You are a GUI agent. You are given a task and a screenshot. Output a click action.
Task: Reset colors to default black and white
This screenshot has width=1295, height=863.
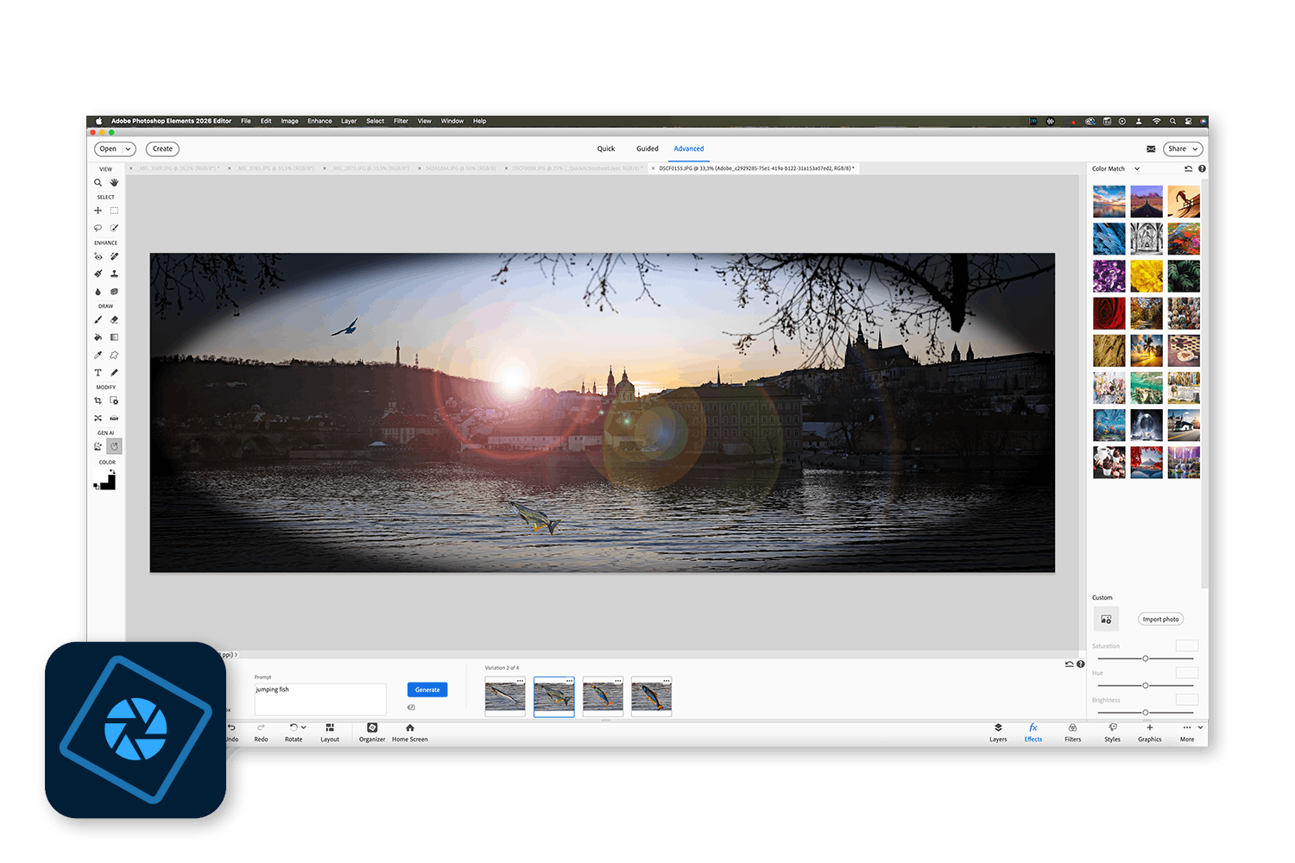[96, 488]
